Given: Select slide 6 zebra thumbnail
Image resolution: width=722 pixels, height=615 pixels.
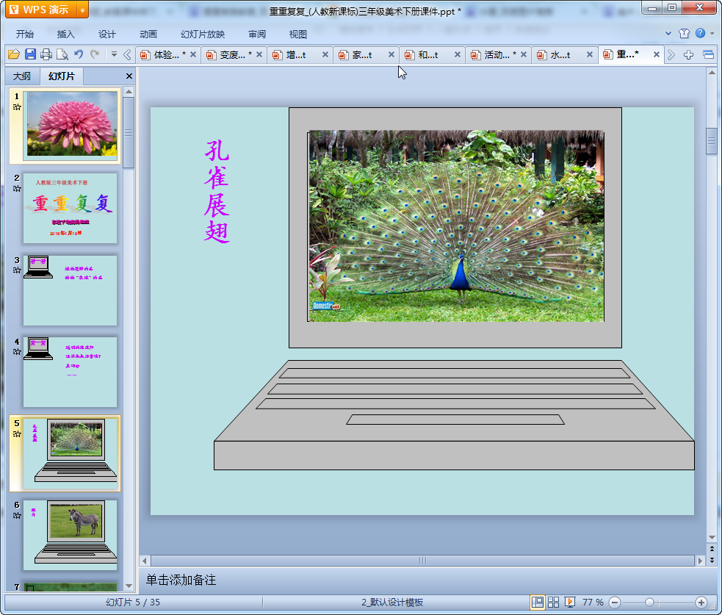Looking at the screenshot, I should click(x=70, y=535).
